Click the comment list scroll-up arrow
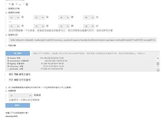Screen dimensions: 165x118 tap(158, 58)
